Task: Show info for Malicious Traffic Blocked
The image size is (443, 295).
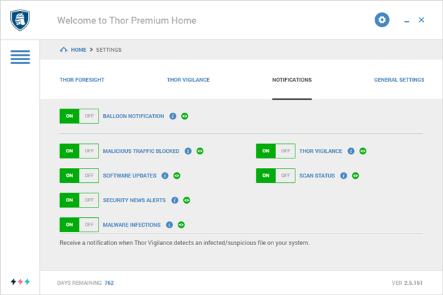Action: point(188,151)
